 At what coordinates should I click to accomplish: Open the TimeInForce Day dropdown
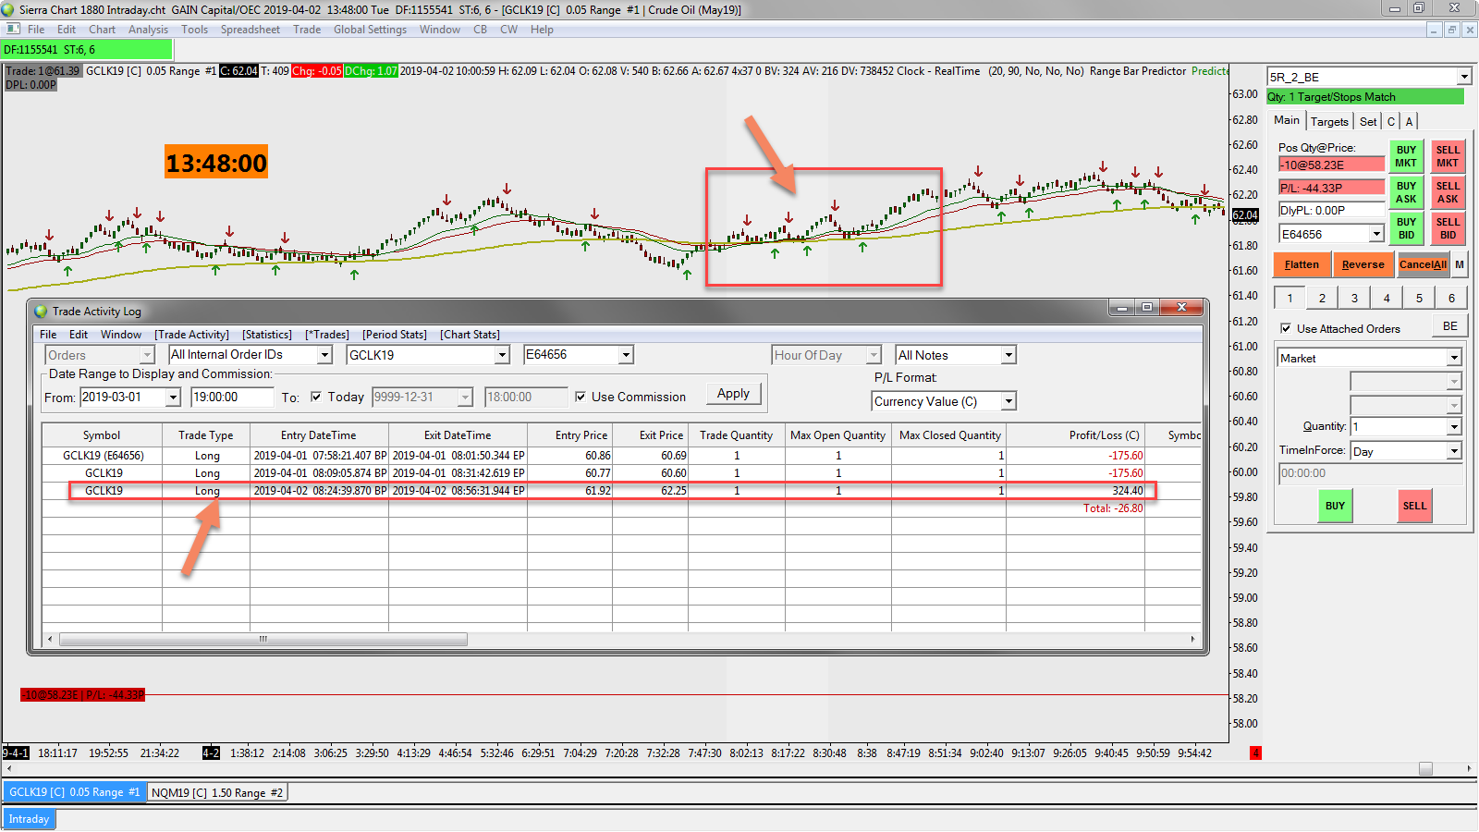click(x=1454, y=451)
